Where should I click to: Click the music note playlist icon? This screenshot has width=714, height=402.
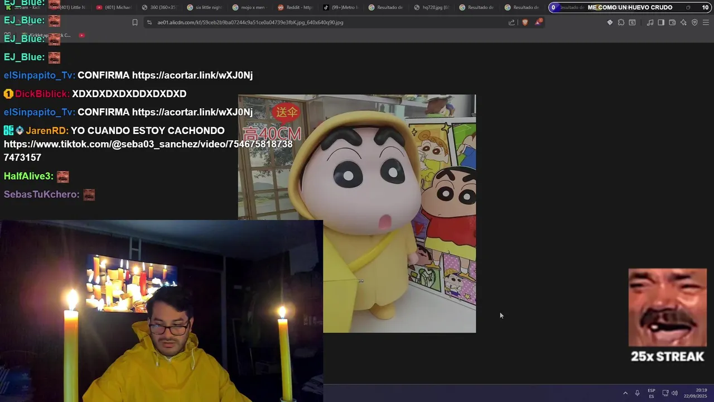[x=650, y=22]
